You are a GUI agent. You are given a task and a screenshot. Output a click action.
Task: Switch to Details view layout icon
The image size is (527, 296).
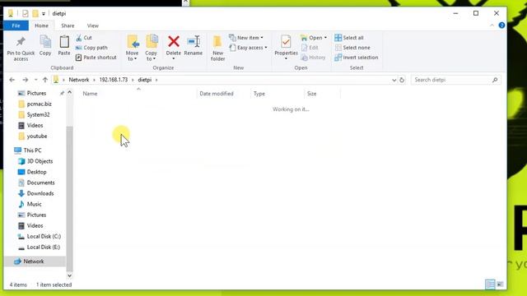pyautogui.click(x=491, y=284)
